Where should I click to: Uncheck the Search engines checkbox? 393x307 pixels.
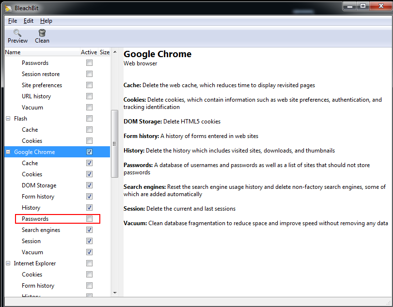click(89, 230)
